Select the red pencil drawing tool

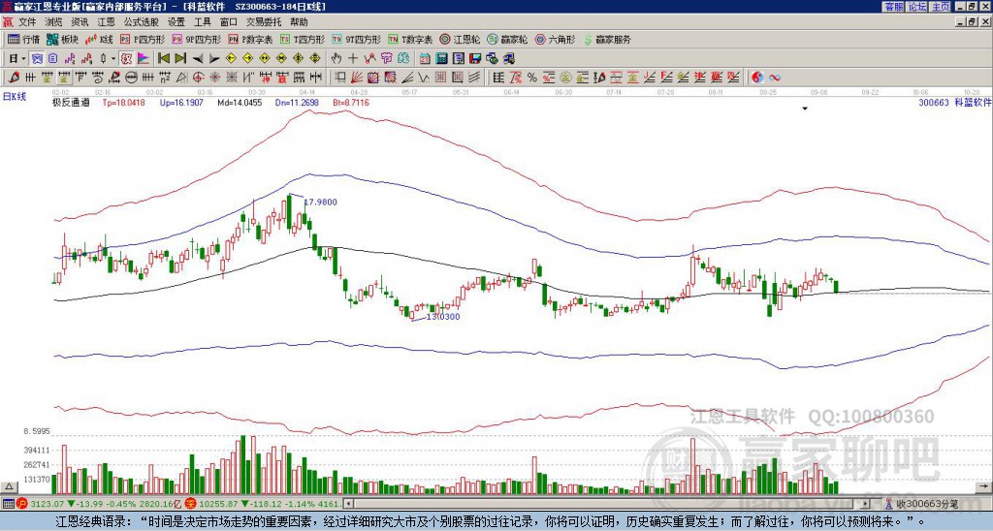coord(14,78)
